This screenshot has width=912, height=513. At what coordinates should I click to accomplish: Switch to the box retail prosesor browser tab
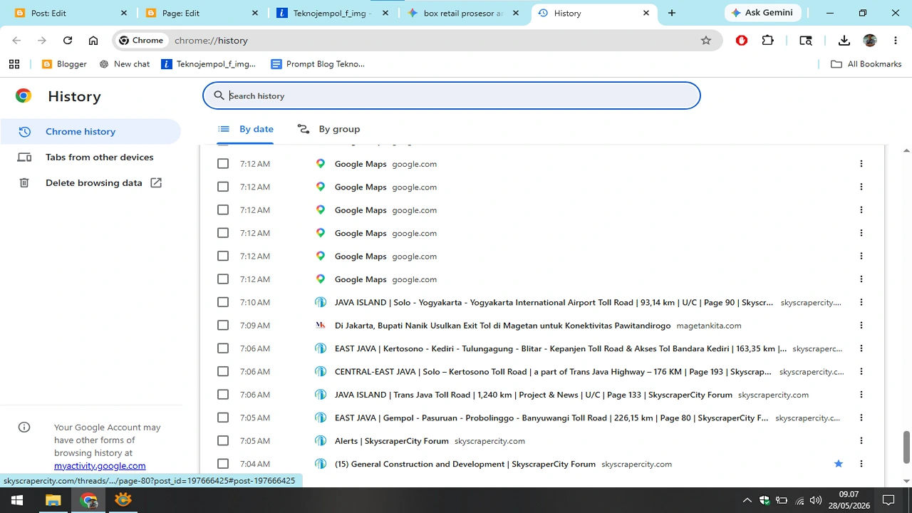point(463,13)
